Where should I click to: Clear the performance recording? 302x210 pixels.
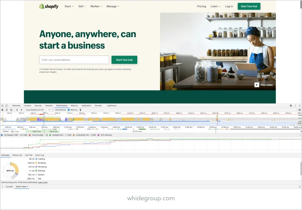11,110
